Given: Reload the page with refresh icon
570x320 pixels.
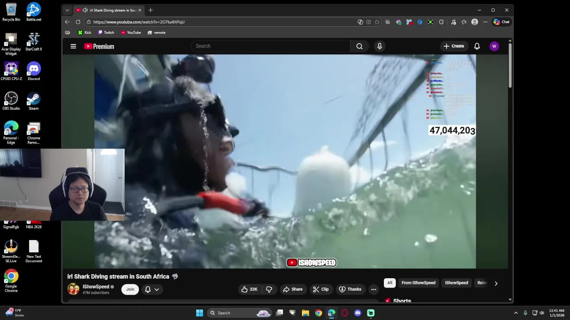Looking at the screenshot, I should point(78,22).
